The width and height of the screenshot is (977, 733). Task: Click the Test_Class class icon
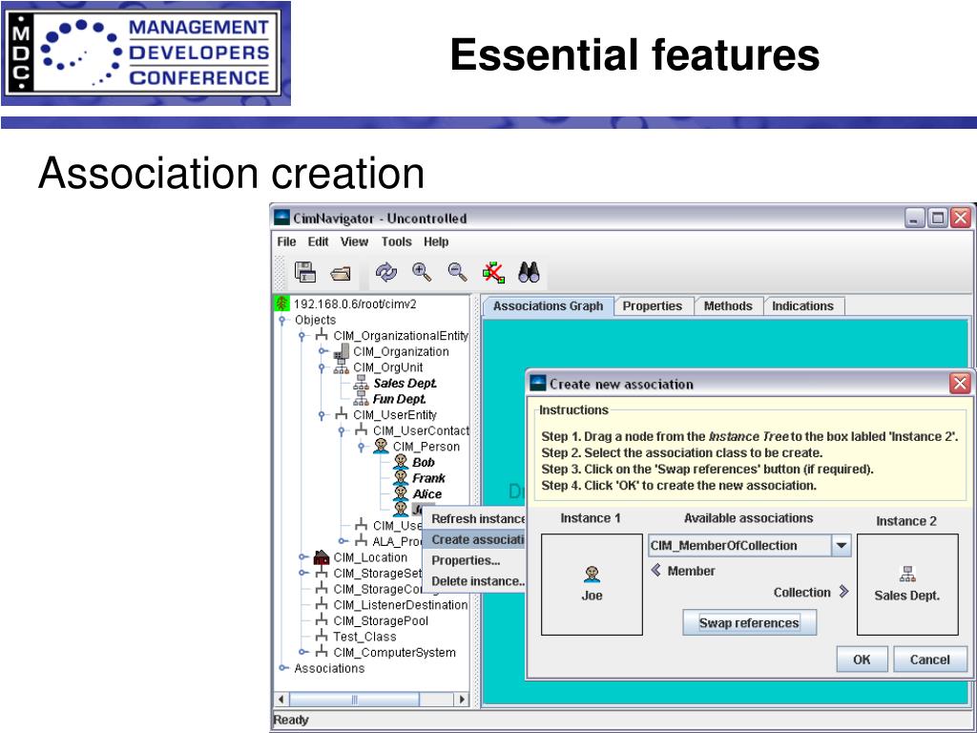[322, 637]
